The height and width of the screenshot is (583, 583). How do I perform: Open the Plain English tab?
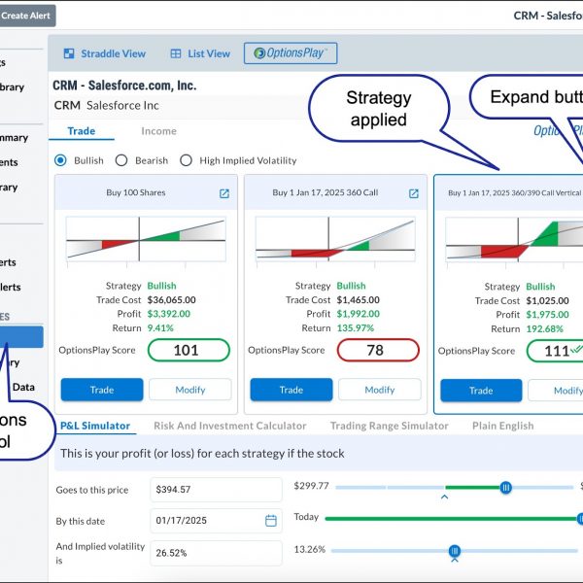502,426
